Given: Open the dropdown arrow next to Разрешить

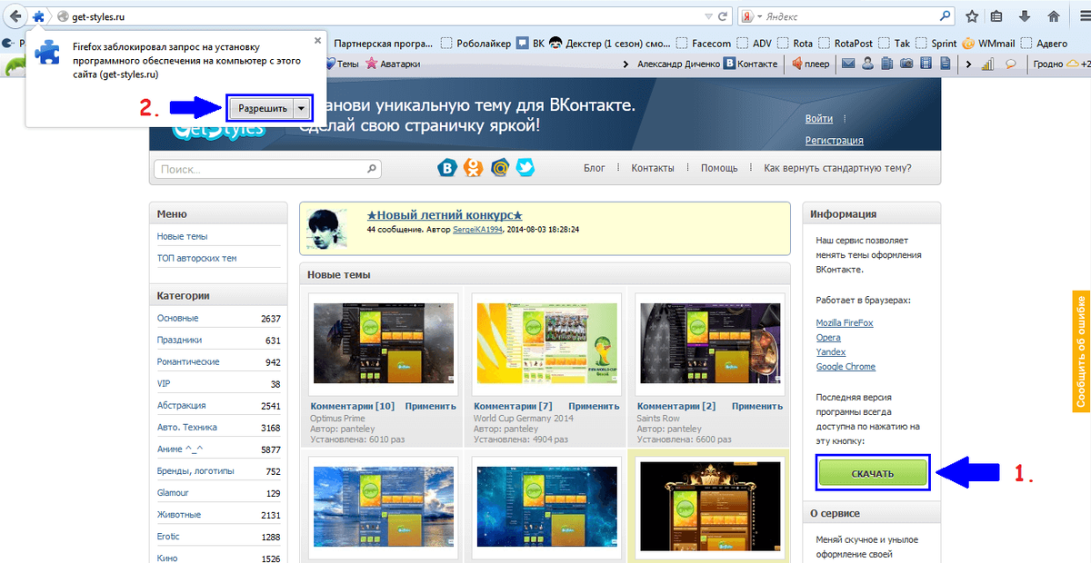Looking at the screenshot, I should coord(301,108).
